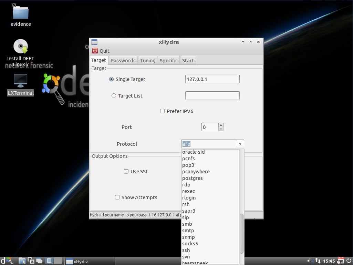Open the file manager taskbar launcher

(x=22, y=261)
